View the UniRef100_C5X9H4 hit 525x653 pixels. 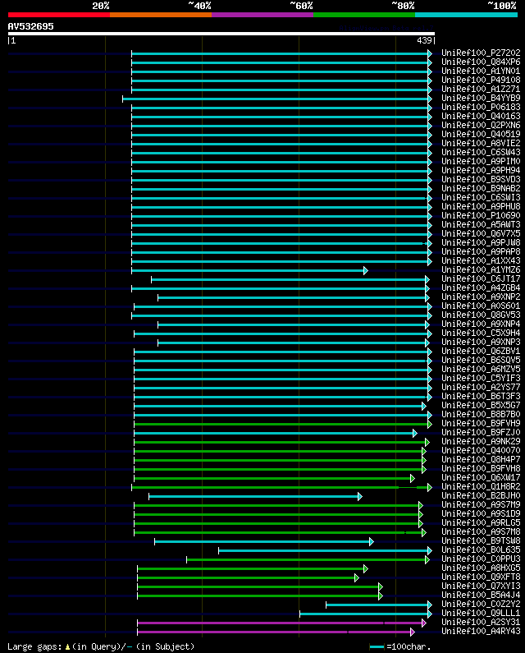pos(481,333)
